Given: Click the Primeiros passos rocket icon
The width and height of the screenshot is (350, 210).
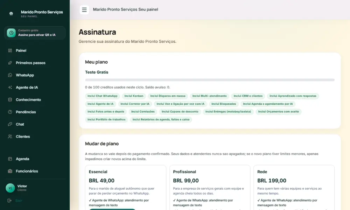Looking at the screenshot, I should pyautogui.click(x=10, y=63).
